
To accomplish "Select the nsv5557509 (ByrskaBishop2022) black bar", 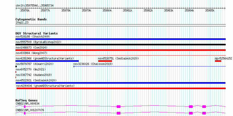I will 120,45.
